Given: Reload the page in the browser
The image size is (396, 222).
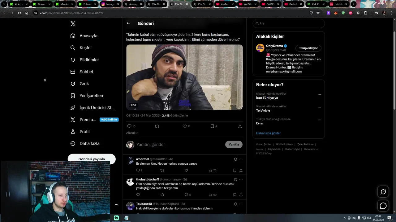Looking at the screenshot, I should (19, 13).
